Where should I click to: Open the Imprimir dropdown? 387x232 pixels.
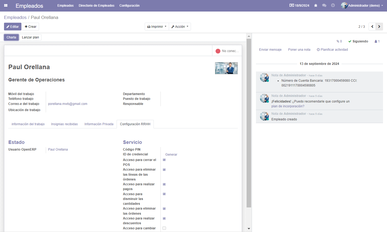click(157, 26)
